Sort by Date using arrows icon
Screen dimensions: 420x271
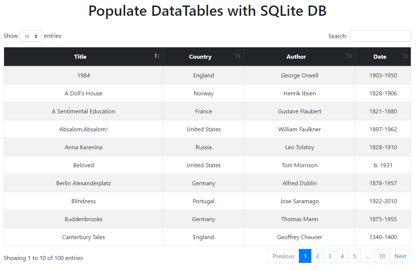405,56
